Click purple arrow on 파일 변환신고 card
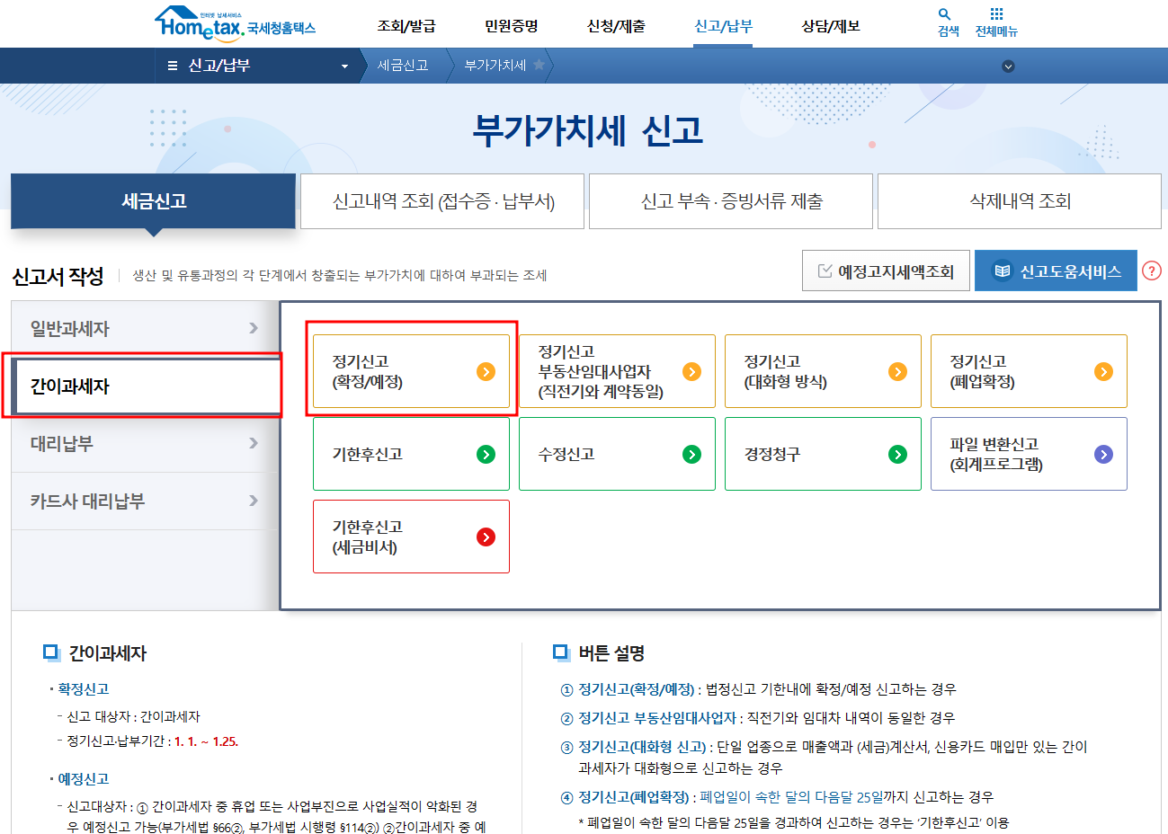Image resolution: width=1168 pixels, height=834 pixels. click(1103, 454)
